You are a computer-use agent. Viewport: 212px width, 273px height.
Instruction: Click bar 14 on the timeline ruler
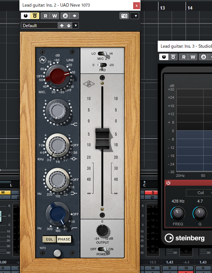190,8
